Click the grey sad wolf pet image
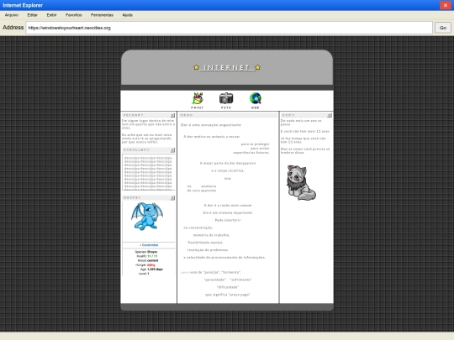Image resolution: width=454 pixels, height=340 pixels. pos(301,183)
